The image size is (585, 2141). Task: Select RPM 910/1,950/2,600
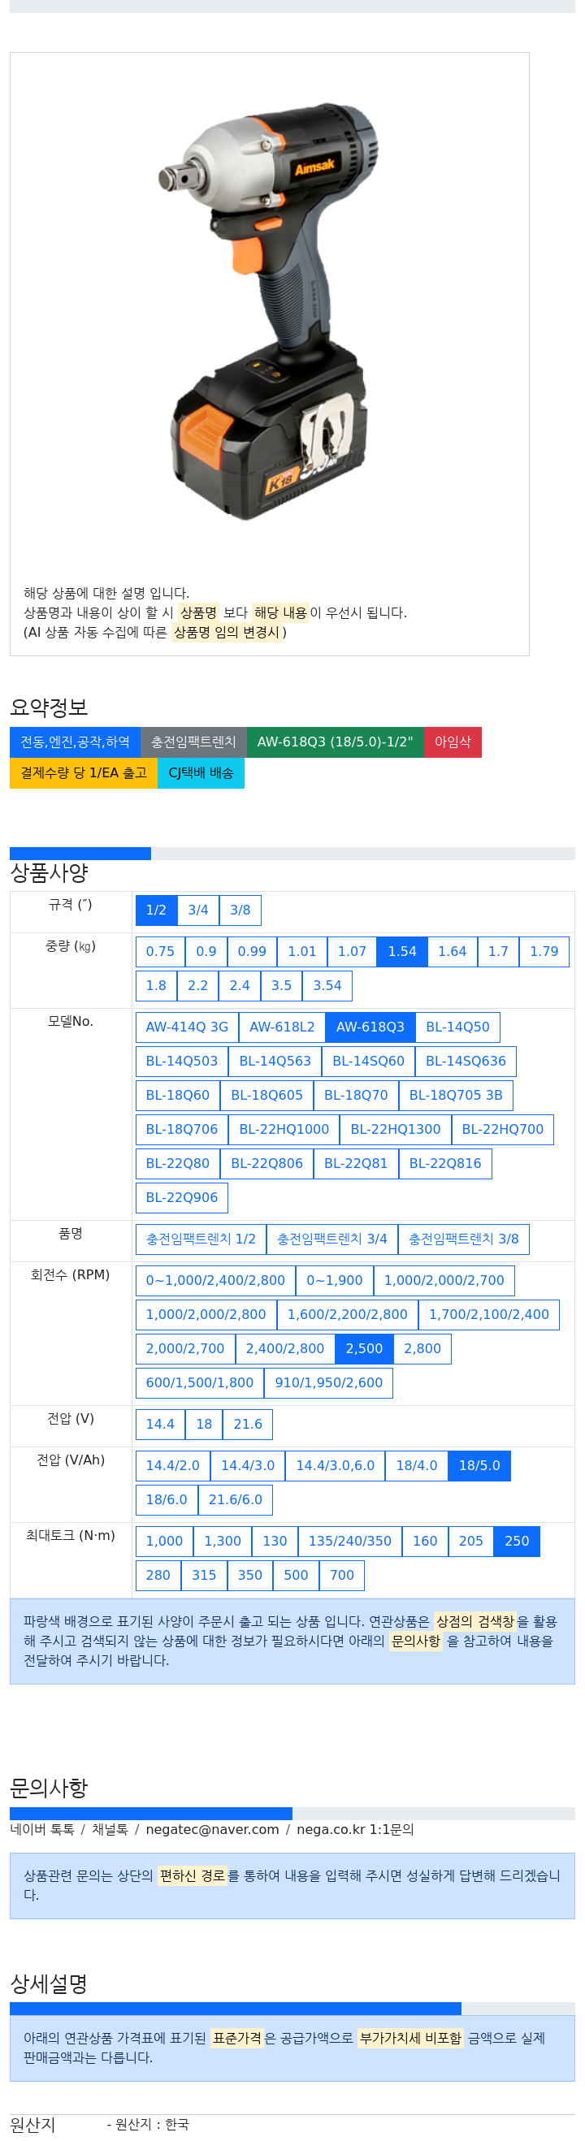coord(328,1383)
